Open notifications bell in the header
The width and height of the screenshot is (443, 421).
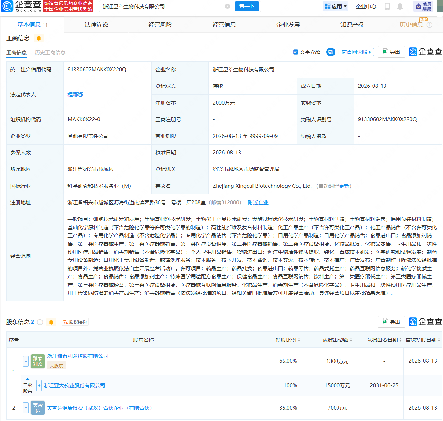tap(400, 6)
